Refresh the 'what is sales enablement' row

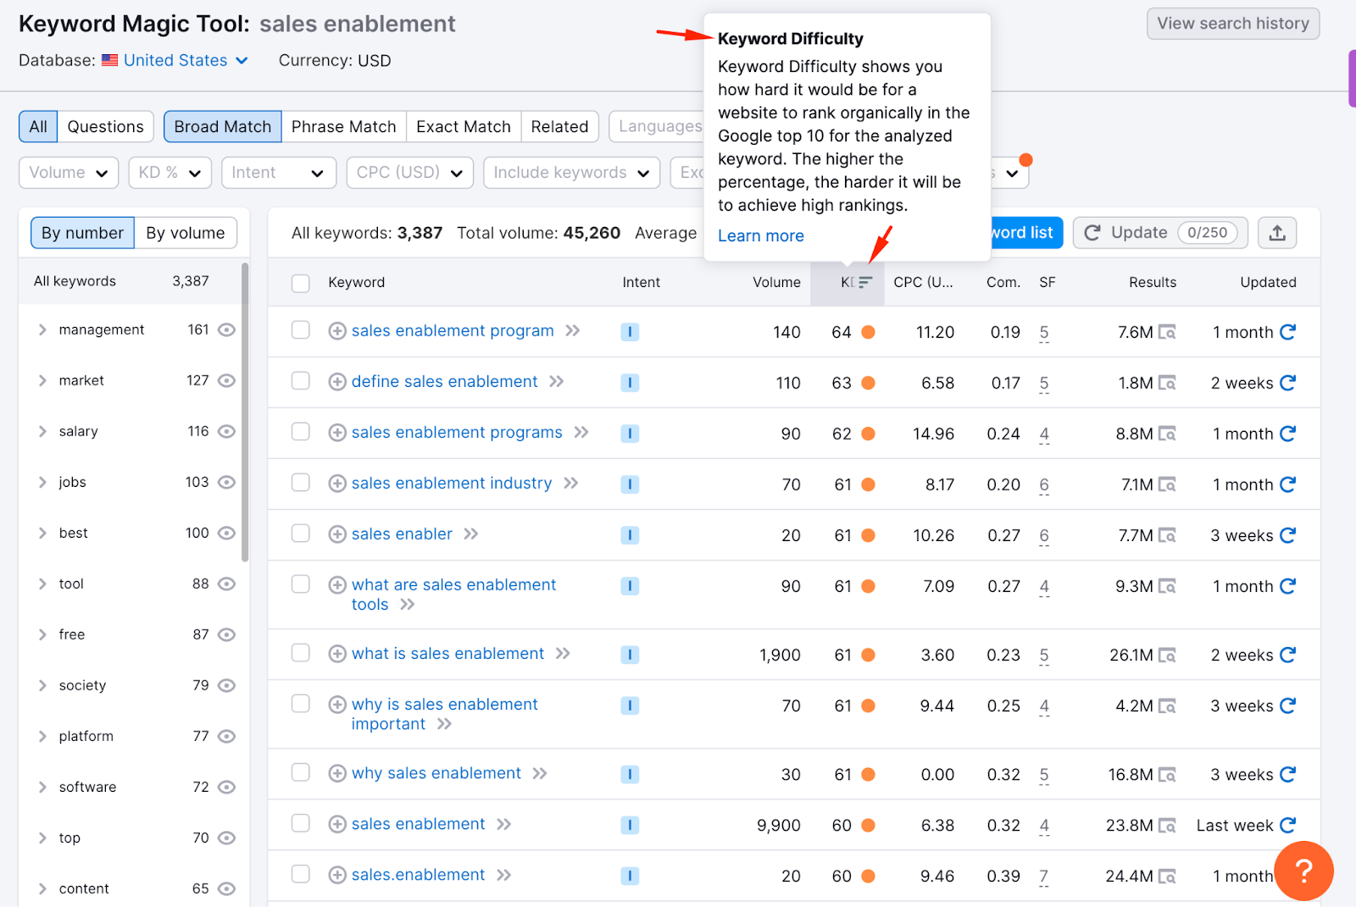coord(1287,655)
